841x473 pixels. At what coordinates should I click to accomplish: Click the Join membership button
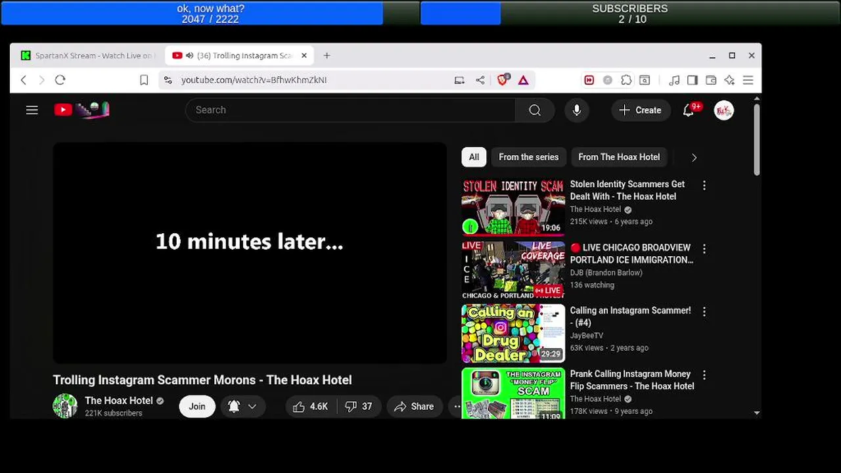point(197,407)
